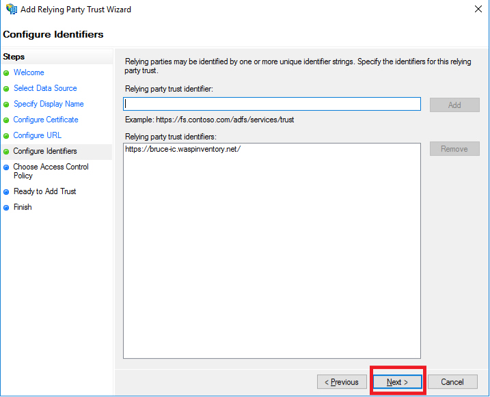Viewport: 490px width, 397px height.
Task: Click the Add identifier button
Action: pyautogui.click(x=454, y=105)
